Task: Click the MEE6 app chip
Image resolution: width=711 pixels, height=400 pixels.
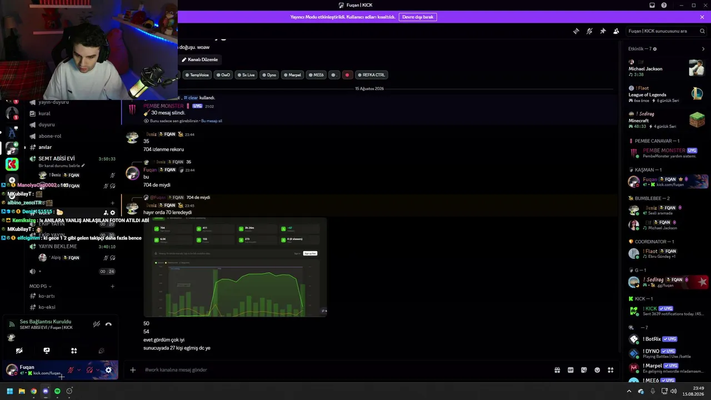Action: (x=316, y=75)
